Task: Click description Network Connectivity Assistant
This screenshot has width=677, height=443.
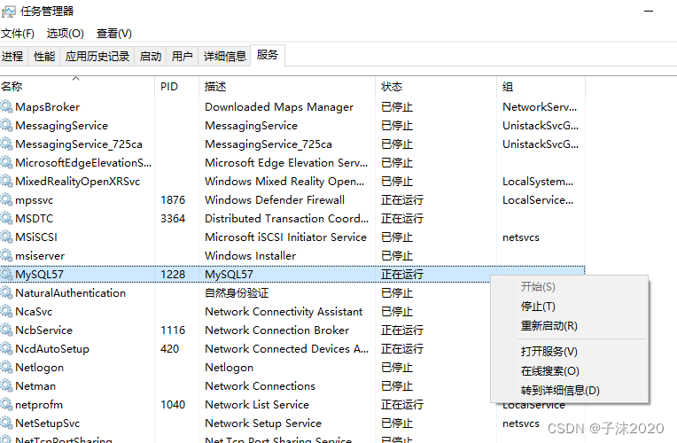Action: point(284,311)
